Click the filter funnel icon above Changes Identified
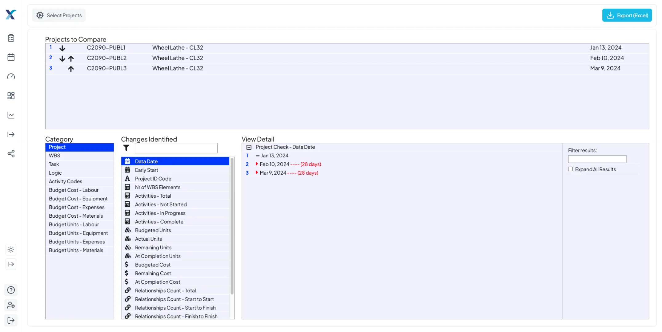This screenshot has height=332, width=662. click(126, 148)
